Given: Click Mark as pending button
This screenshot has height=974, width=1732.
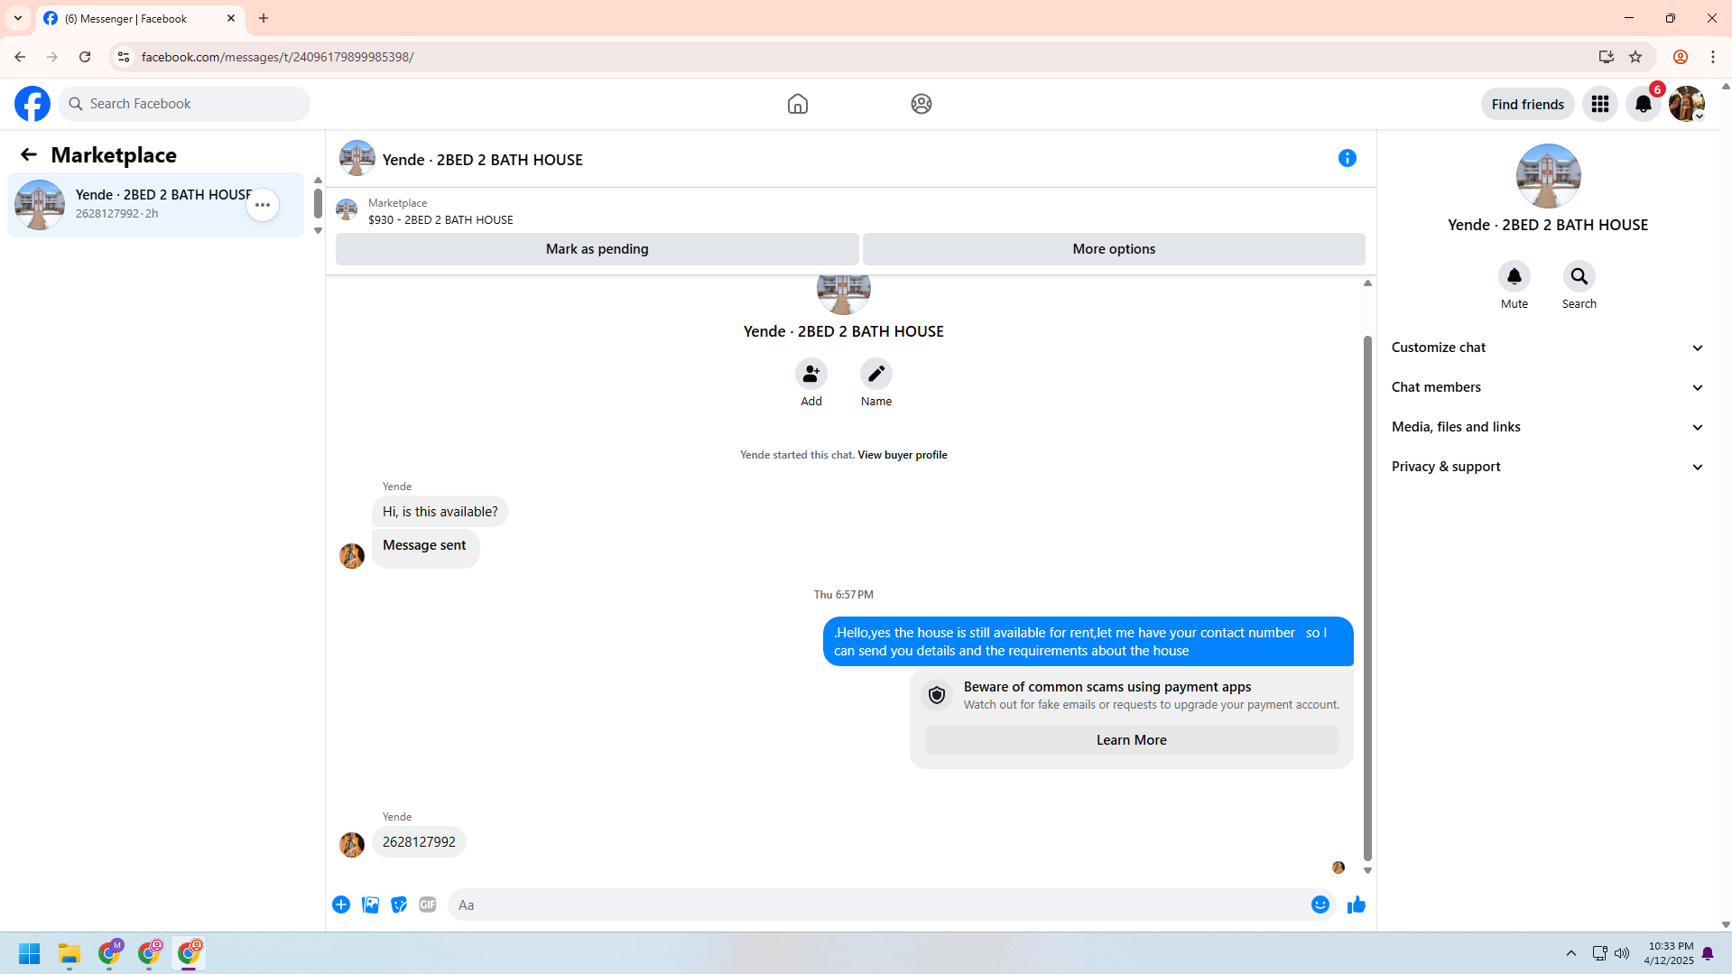Looking at the screenshot, I should 597,249.
